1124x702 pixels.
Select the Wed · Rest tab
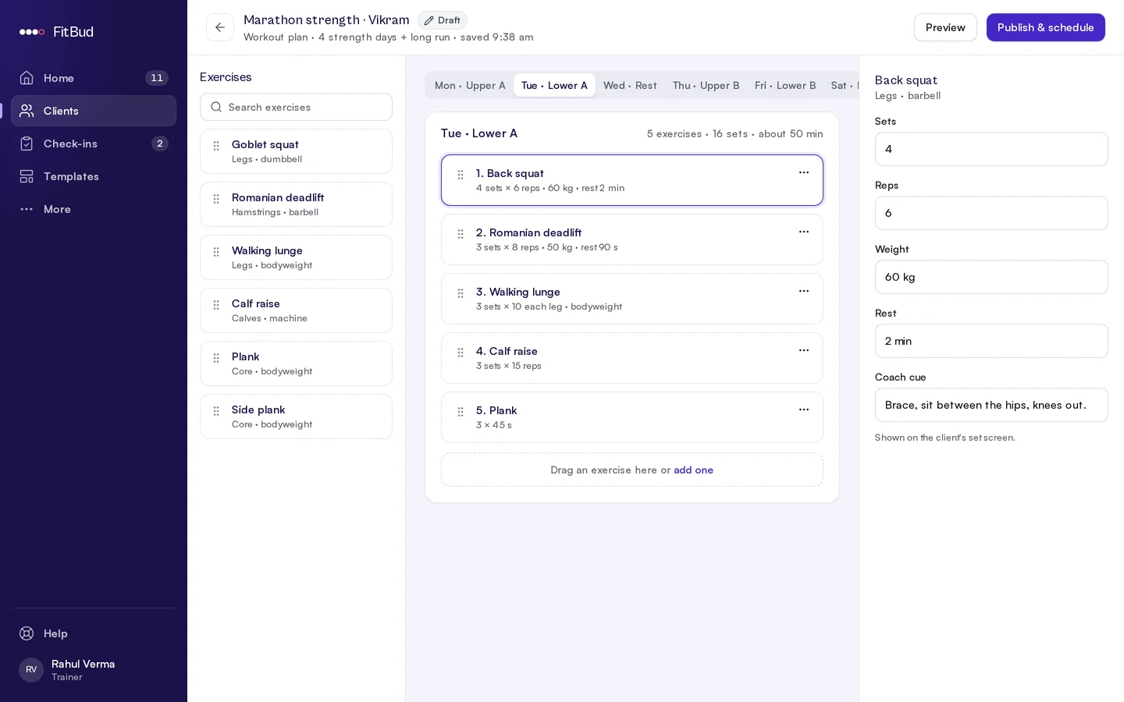pos(630,86)
